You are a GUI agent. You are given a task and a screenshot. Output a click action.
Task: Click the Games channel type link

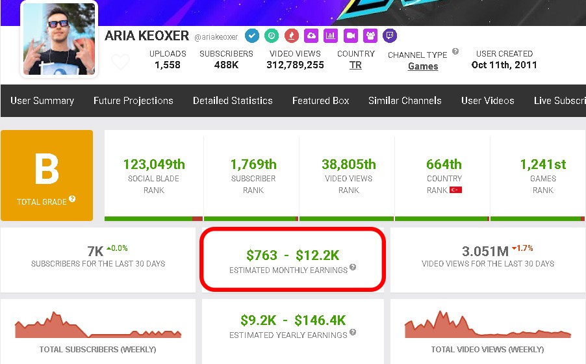(423, 66)
